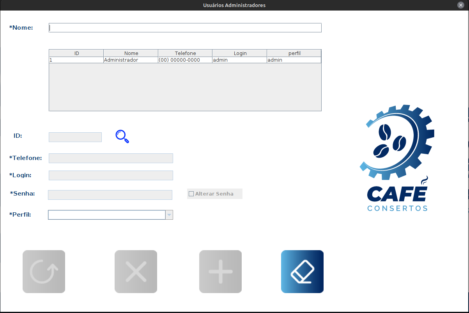Click the cancel X icon button
469x313 pixels.
136,271
